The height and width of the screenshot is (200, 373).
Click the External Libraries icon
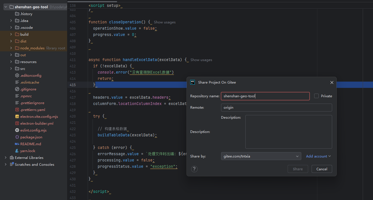(x=12, y=158)
